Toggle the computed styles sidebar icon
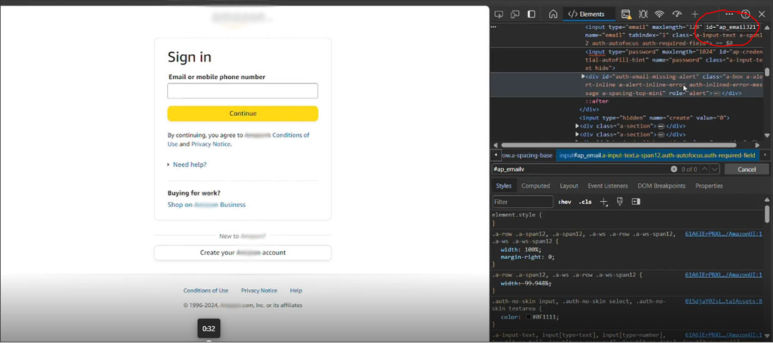 click(x=636, y=202)
